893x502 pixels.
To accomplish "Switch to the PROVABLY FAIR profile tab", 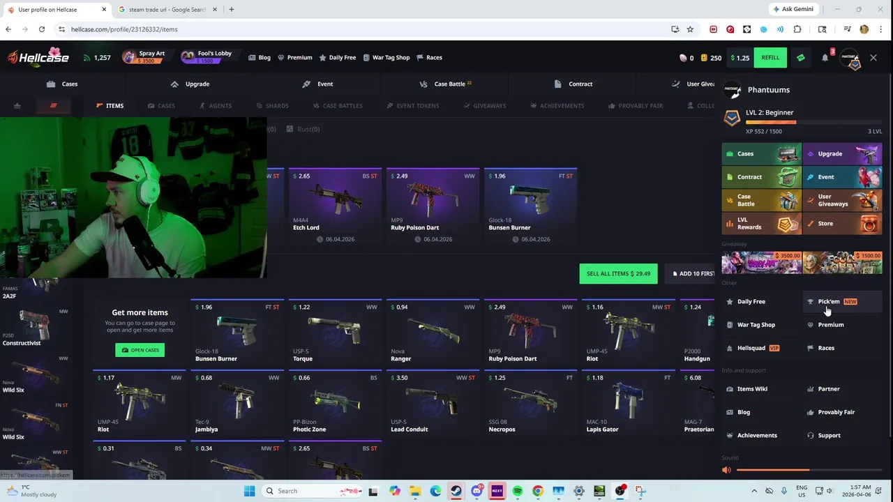I will coord(636,106).
